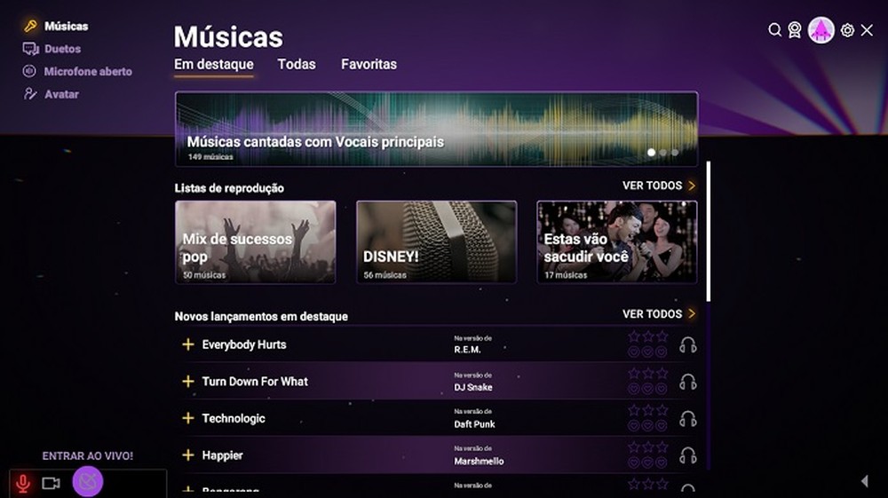Add Technologic with the plus icon
This screenshot has width=888, height=498.
coord(188,418)
